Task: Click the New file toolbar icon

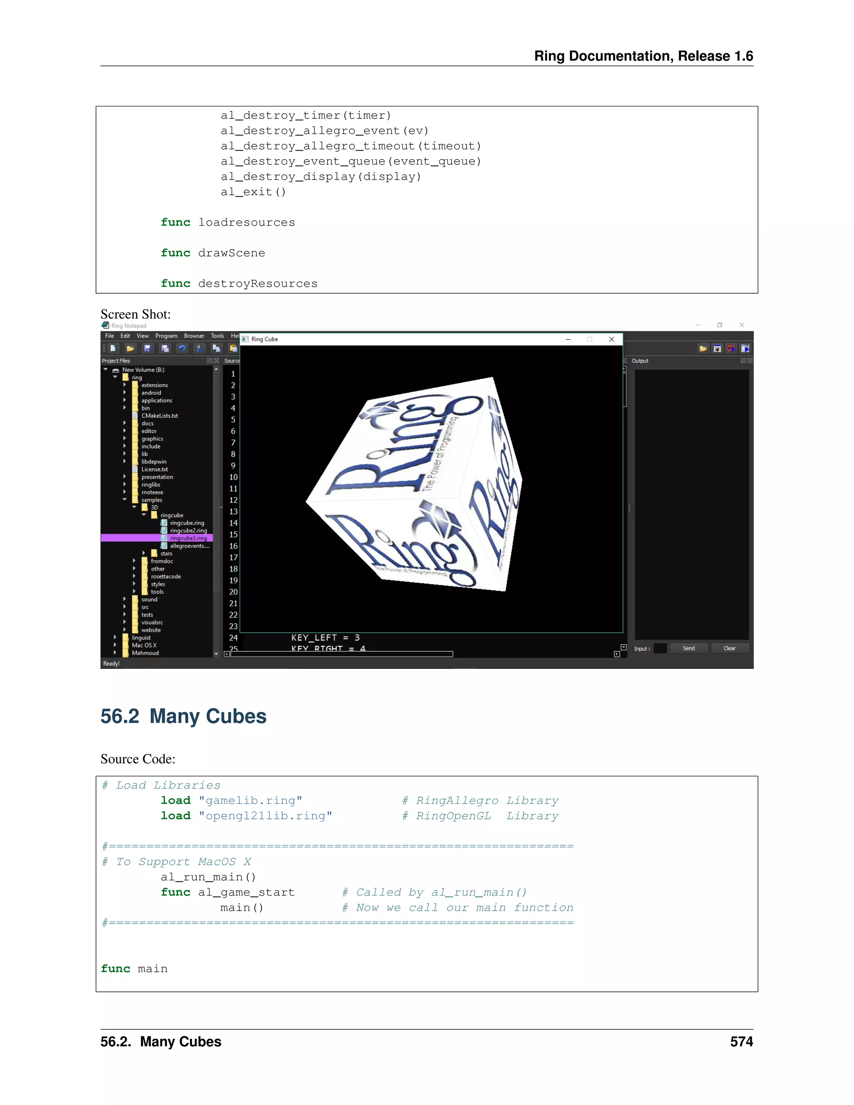Action: [113, 348]
